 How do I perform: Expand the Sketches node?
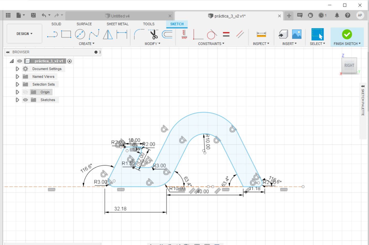coord(17,100)
